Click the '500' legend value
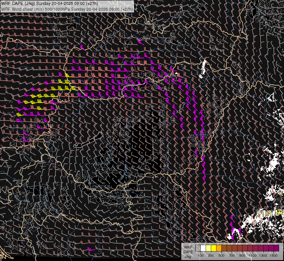 pyautogui.click(x=221, y=255)
